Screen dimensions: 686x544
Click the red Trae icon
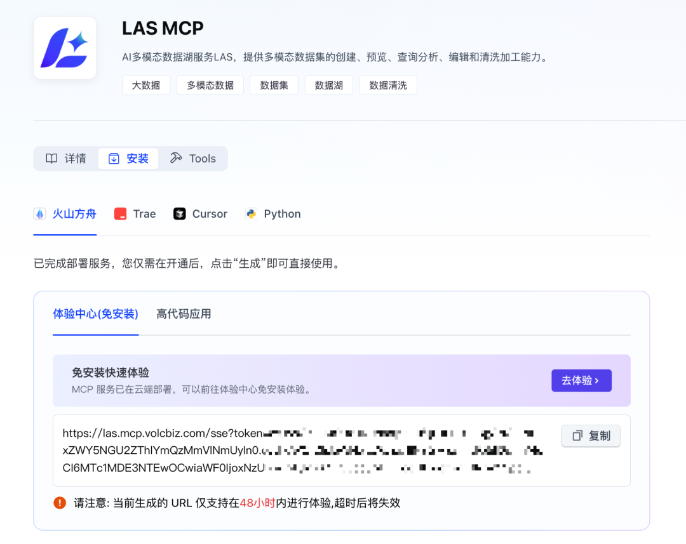[120, 214]
